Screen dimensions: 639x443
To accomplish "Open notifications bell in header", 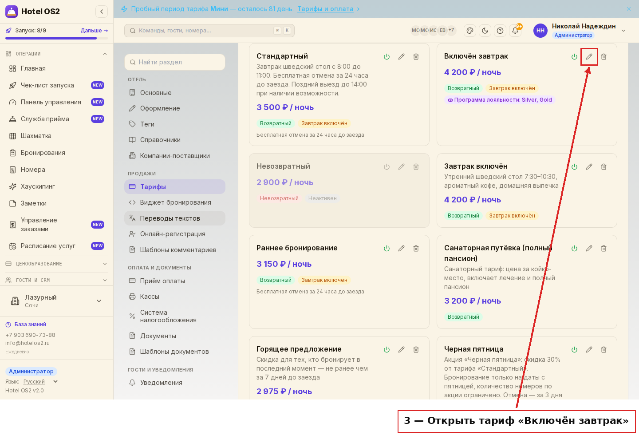I will 515,31.
